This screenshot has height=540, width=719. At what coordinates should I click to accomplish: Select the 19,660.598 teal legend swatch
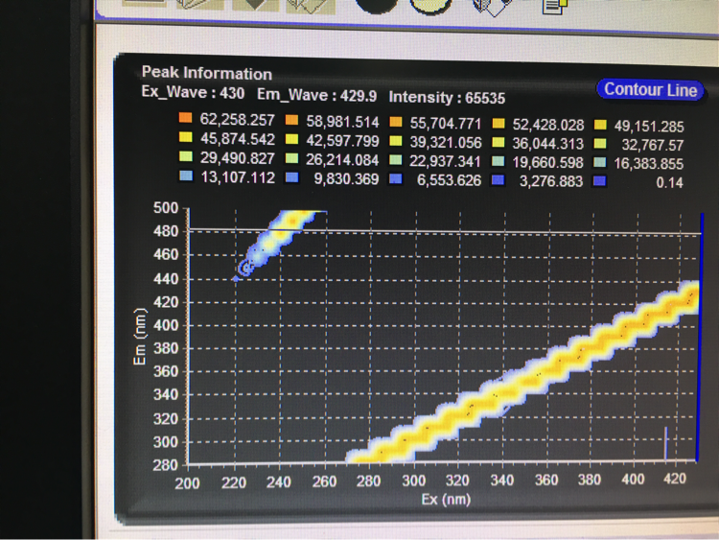point(498,161)
